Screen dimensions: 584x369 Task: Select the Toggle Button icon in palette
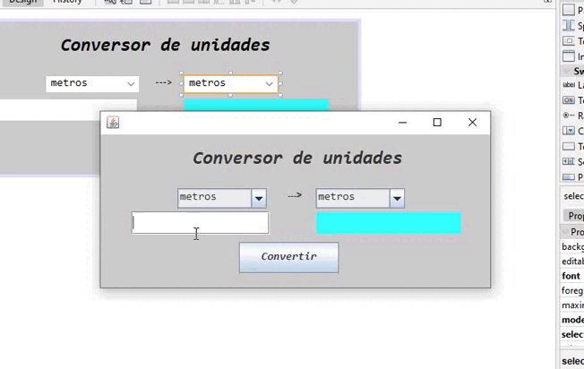(x=569, y=99)
